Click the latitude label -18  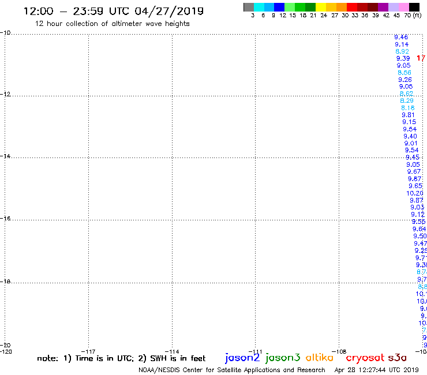5,282
